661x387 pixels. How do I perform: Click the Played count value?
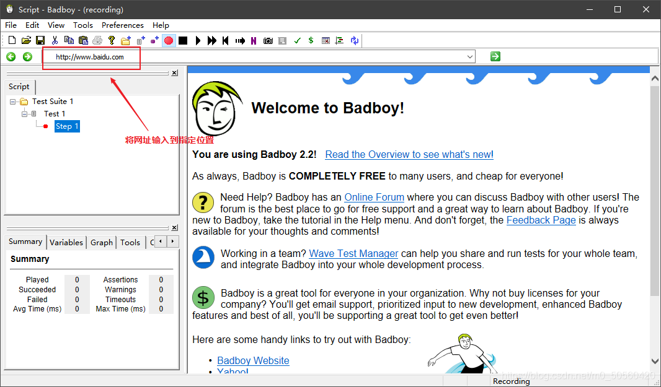pos(77,280)
